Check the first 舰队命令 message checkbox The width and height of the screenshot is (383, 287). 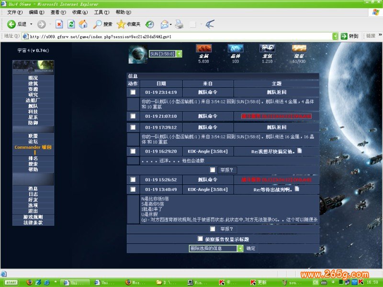click(134, 91)
